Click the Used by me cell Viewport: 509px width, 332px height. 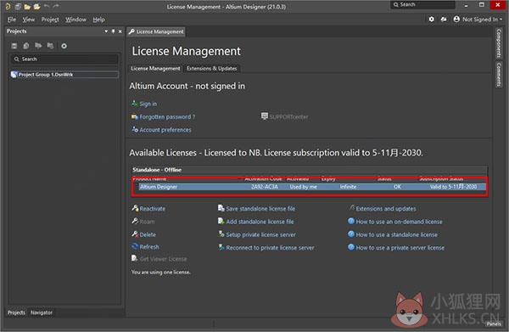303,187
